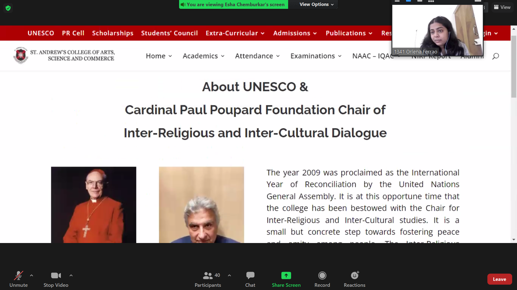Screen dimensions: 517x290
Task: Click the Cardinal Paul Poupard Foundation Chair heading
Action: (255, 110)
